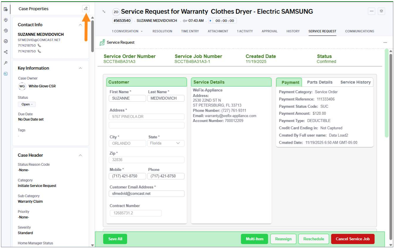Collapse the Key Information section

pos(81,68)
